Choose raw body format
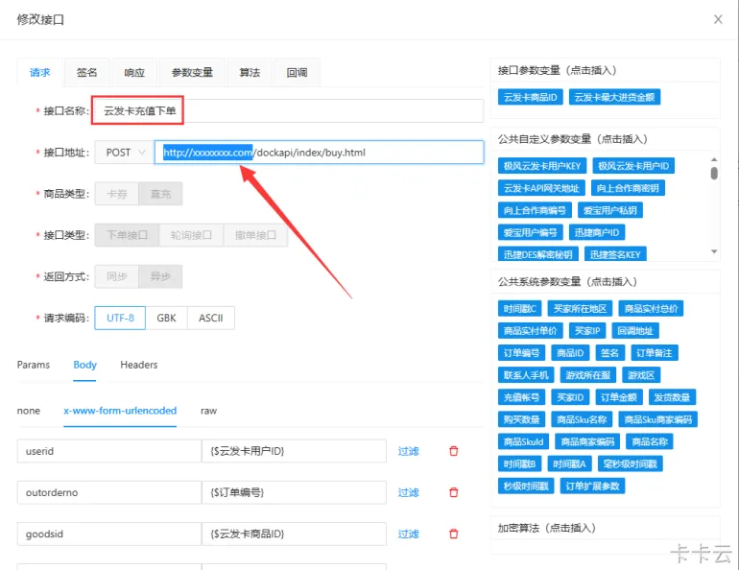Viewport: 739px width, 570px height. click(208, 411)
